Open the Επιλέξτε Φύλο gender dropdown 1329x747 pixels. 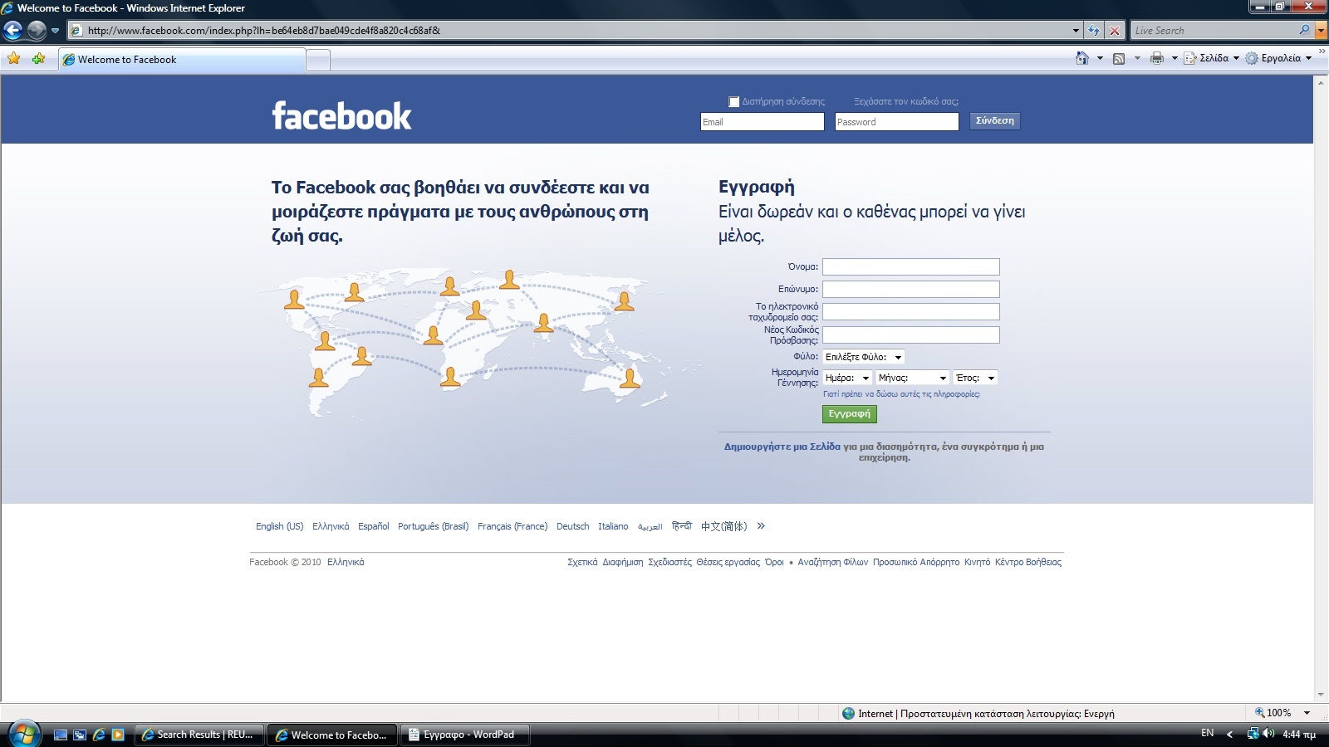863,357
